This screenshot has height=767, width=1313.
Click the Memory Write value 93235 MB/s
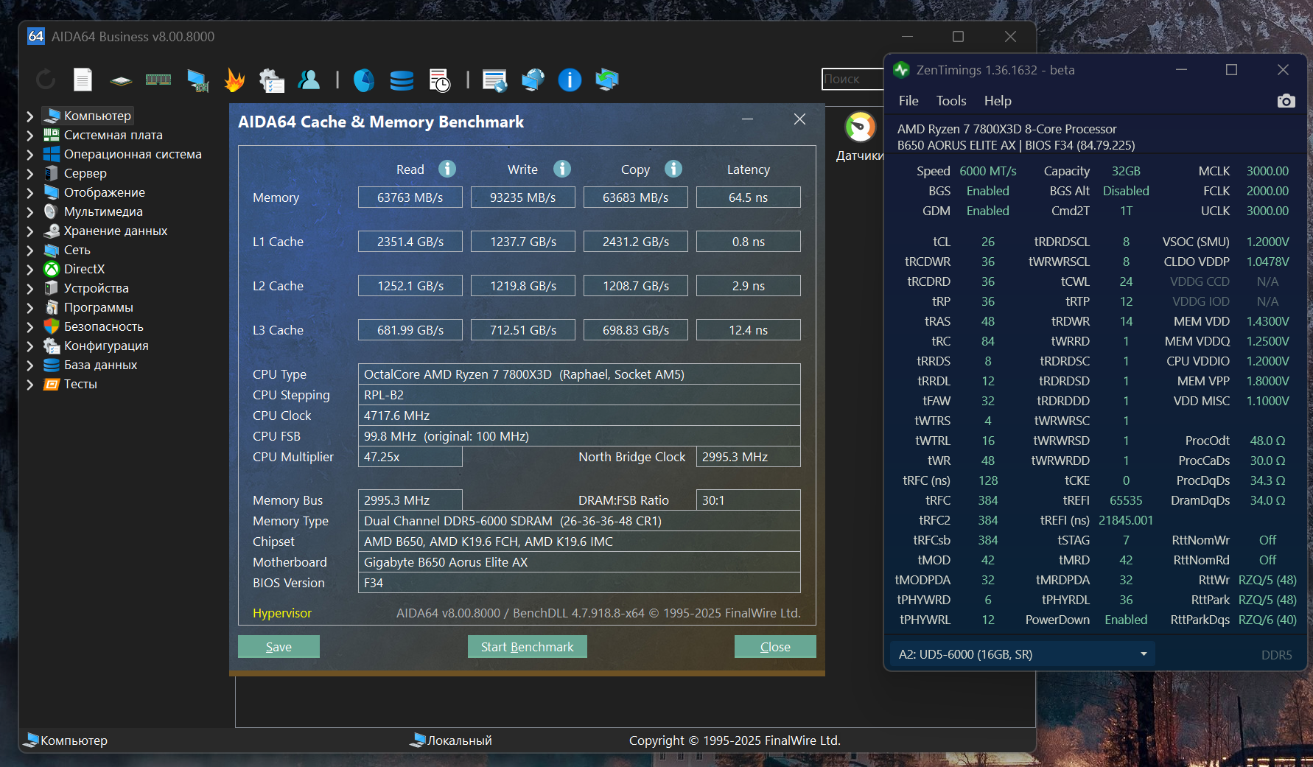point(523,197)
